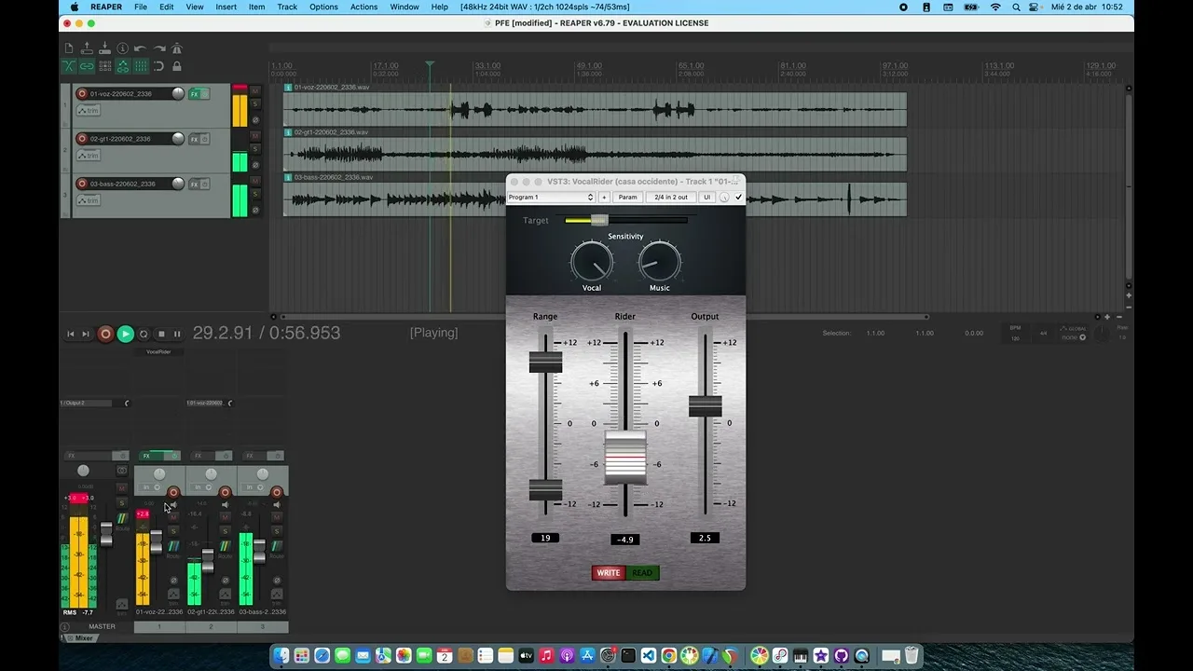Toggle the lock icon in the toolbar

point(177,66)
